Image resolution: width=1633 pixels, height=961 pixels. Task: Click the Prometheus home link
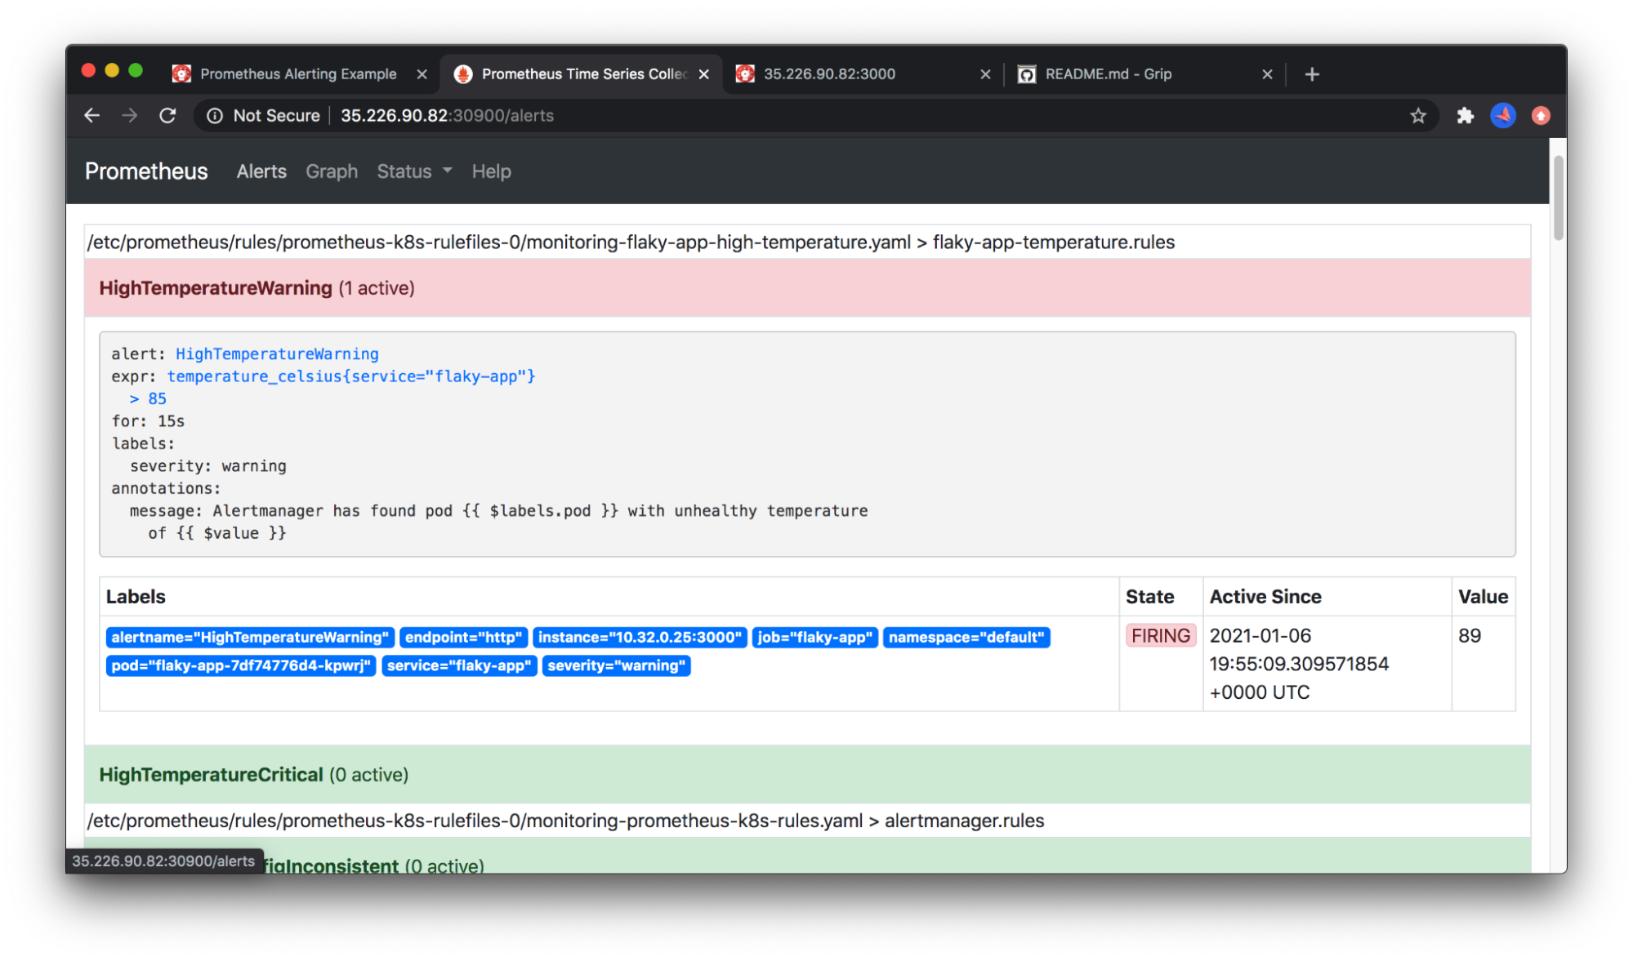click(145, 171)
